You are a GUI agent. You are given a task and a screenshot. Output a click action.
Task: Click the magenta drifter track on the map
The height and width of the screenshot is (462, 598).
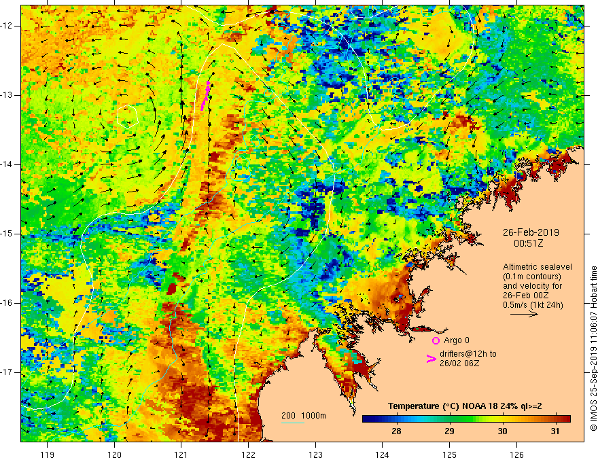click(205, 95)
